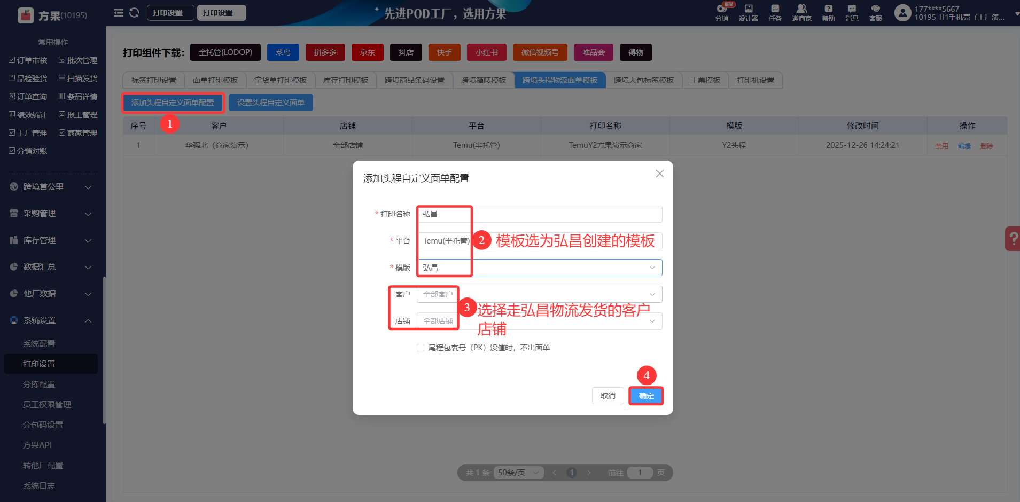1020x502 pixels.
Task: Click 取消 to cancel the dialog
Action: 608,396
